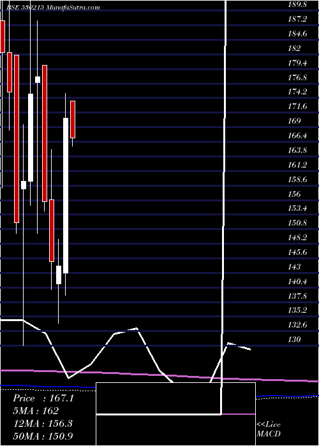The height and width of the screenshot is (446, 319).
Task: Click the 174.2 price axis label
Action: [297, 92]
